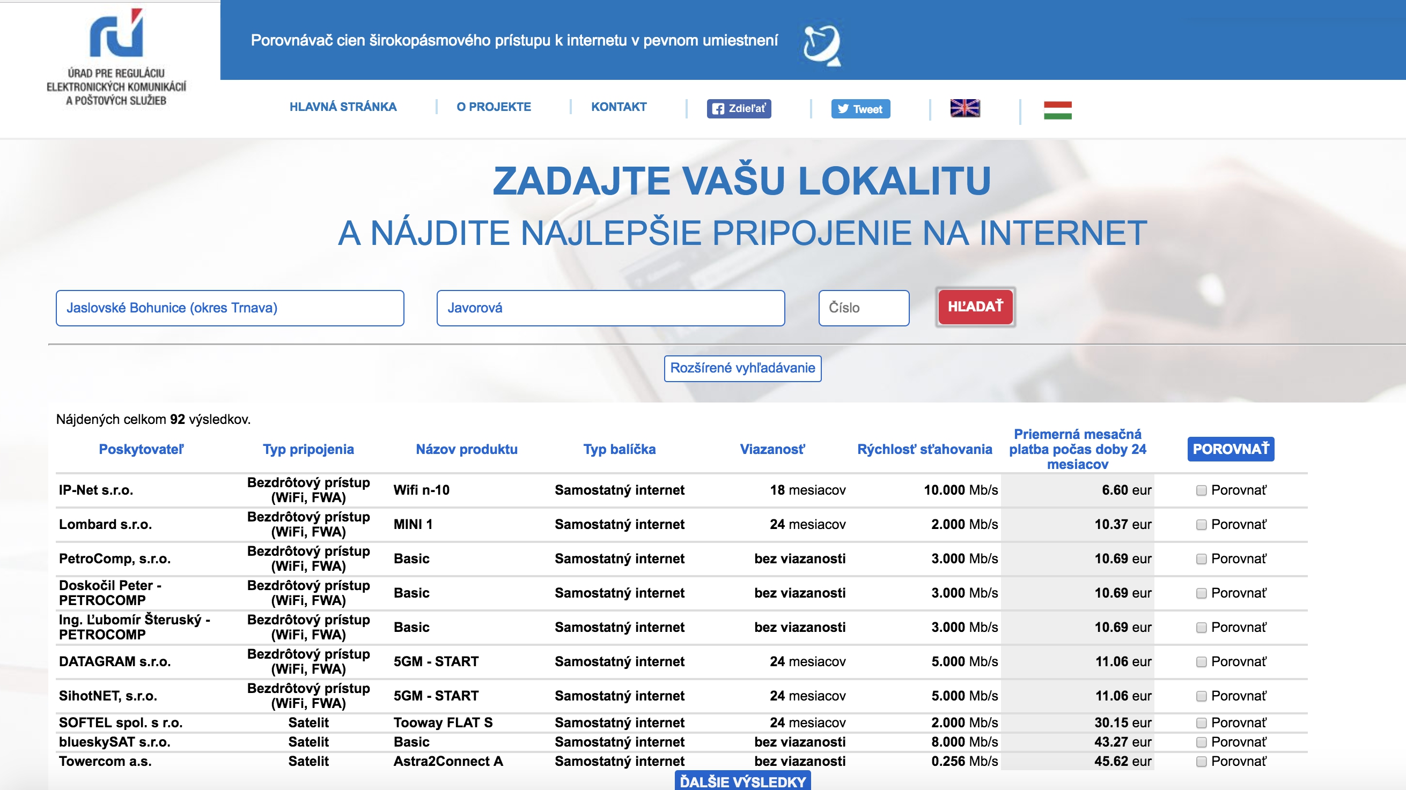Click product name MINI 1
Viewport: 1406px width, 790px height.
(413, 524)
